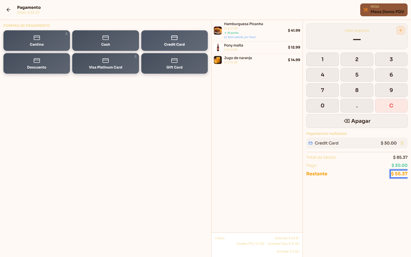Click the Pago amount $ 30.00
The width and height of the screenshot is (411, 257).
pos(400,165)
